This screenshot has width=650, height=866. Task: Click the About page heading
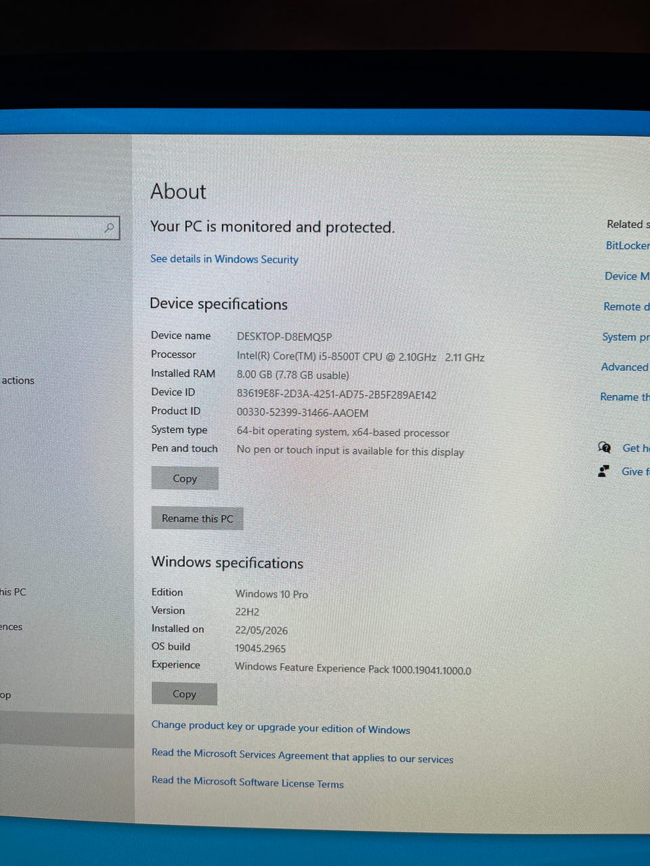click(x=178, y=191)
